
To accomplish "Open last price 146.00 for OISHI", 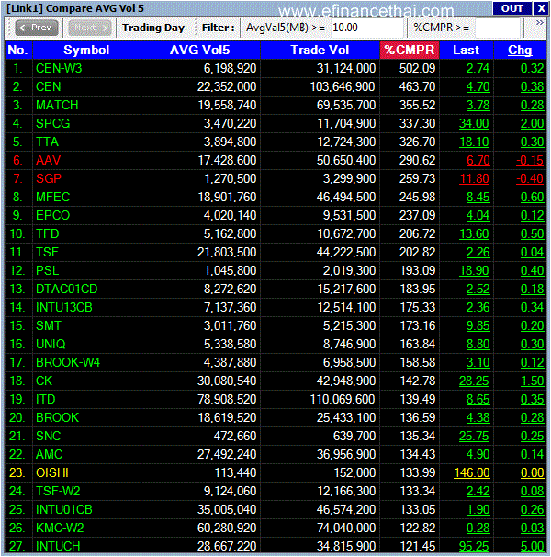I will 472,473.
